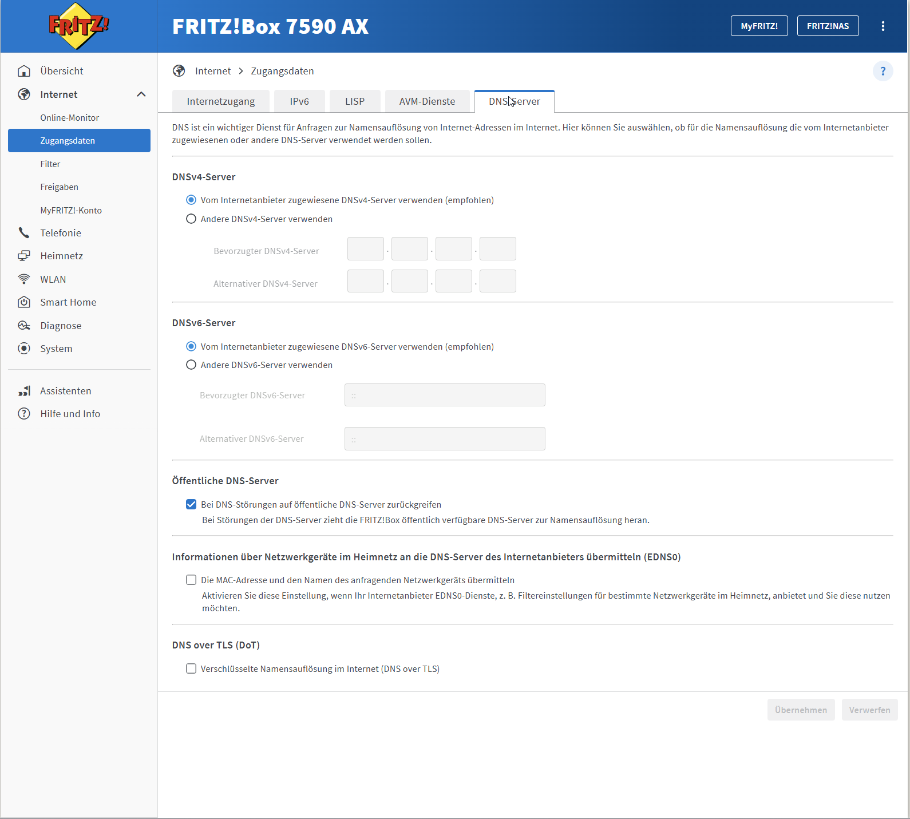Image resolution: width=910 pixels, height=819 pixels.
Task: Click the Heimnetz network icon
Action: click(x=24, y=256)
